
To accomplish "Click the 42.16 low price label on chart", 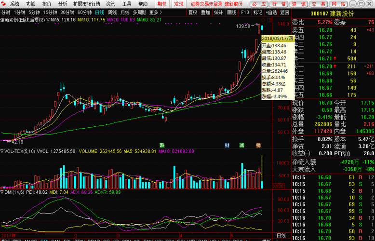I will 17,142.
